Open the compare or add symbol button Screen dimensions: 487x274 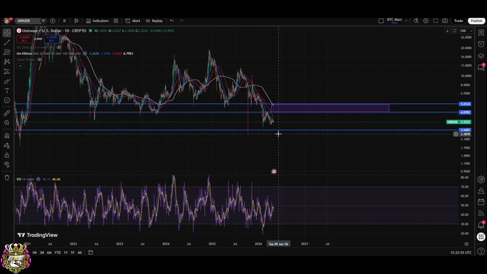pyautogui.click(x=53, y=21)
